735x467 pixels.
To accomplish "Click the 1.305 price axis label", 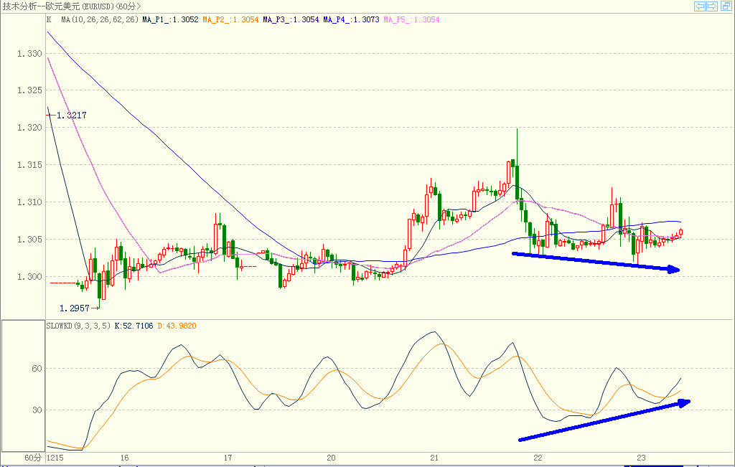I will 29,240.
